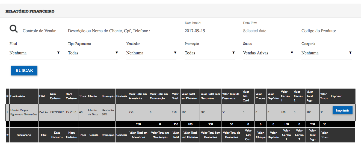Open the Vendedor dropdown list
The width and height of the screenshot is (361, 149).
pyautogui.click(x=152, y=53)
